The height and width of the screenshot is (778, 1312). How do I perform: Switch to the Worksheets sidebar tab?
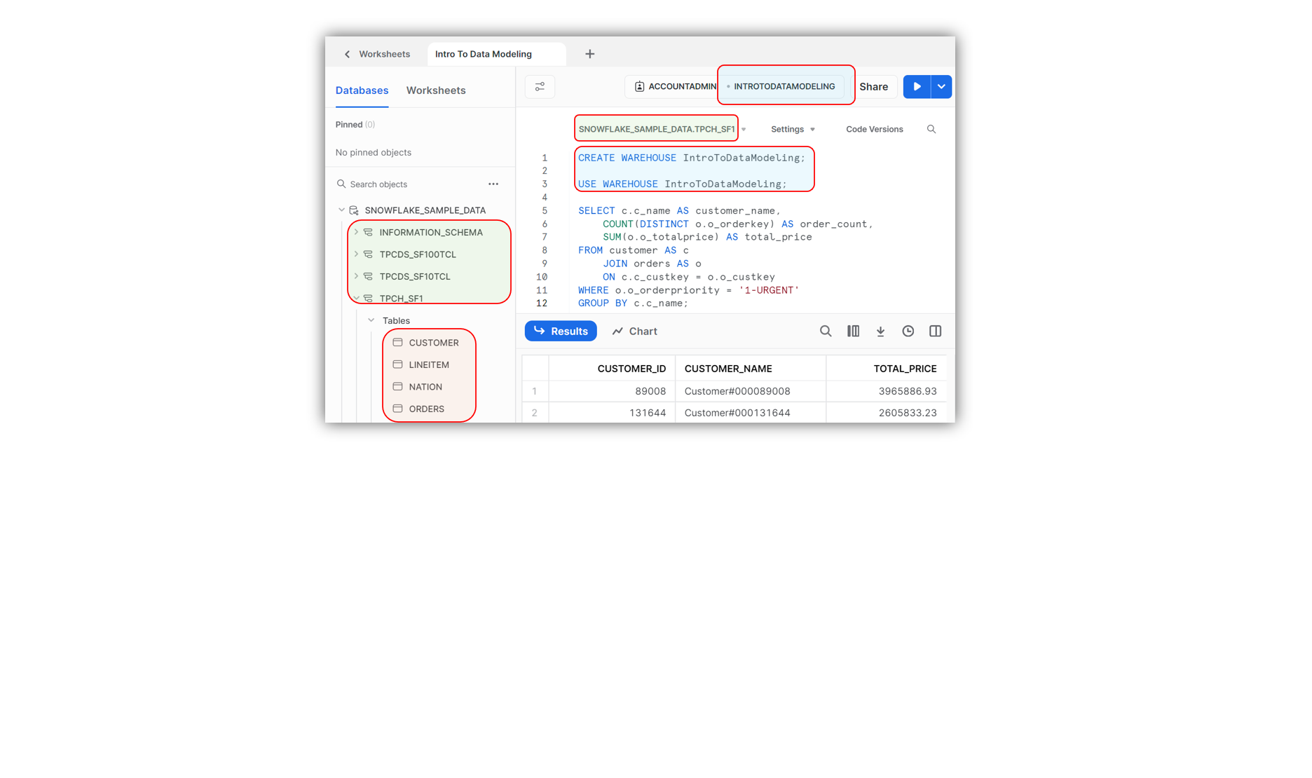click(436, 90)
